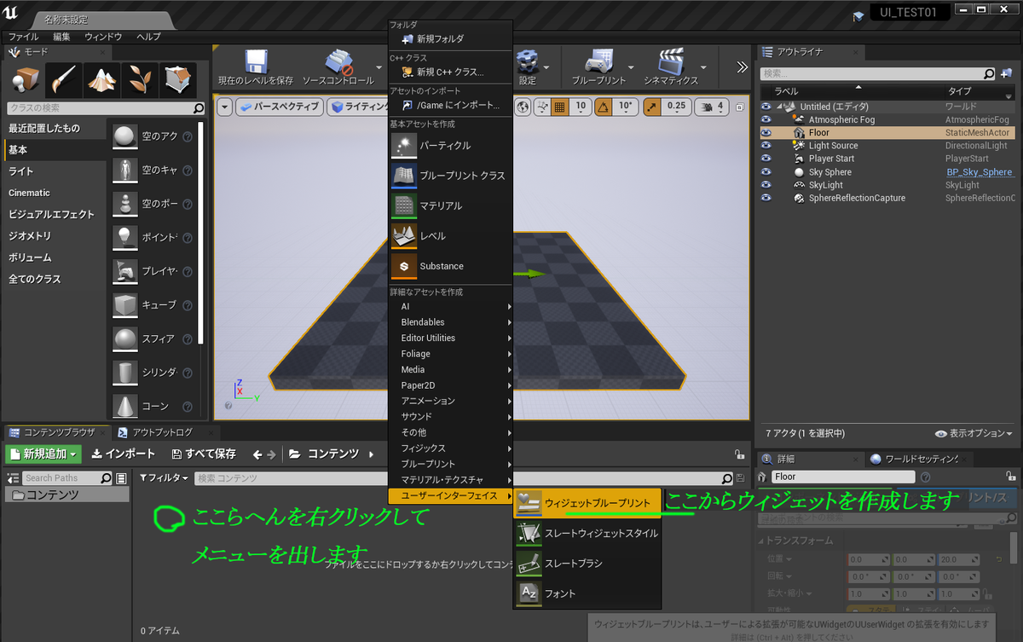The width and height of the screenshot is (1023, 642).
Task: Click 現在のレベルを保存 save icon in toolbar
Action: click(256, 61)
